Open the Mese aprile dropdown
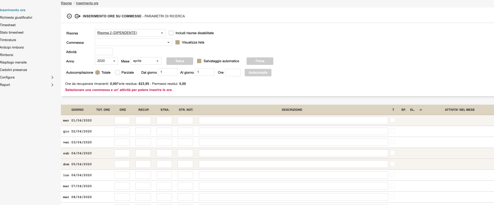 tap(146, 61)
